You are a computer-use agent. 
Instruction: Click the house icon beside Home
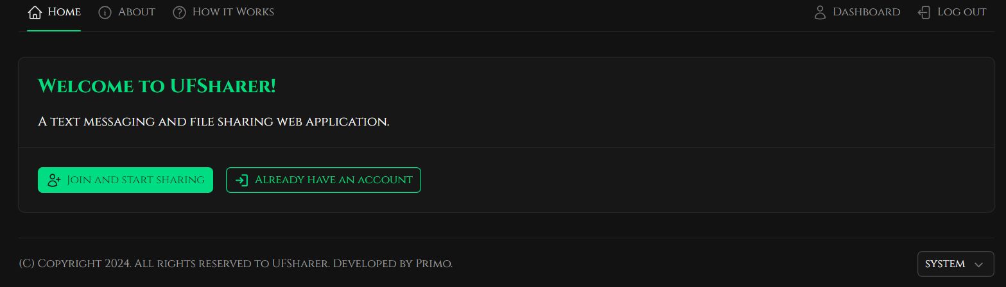coord(35,12)
